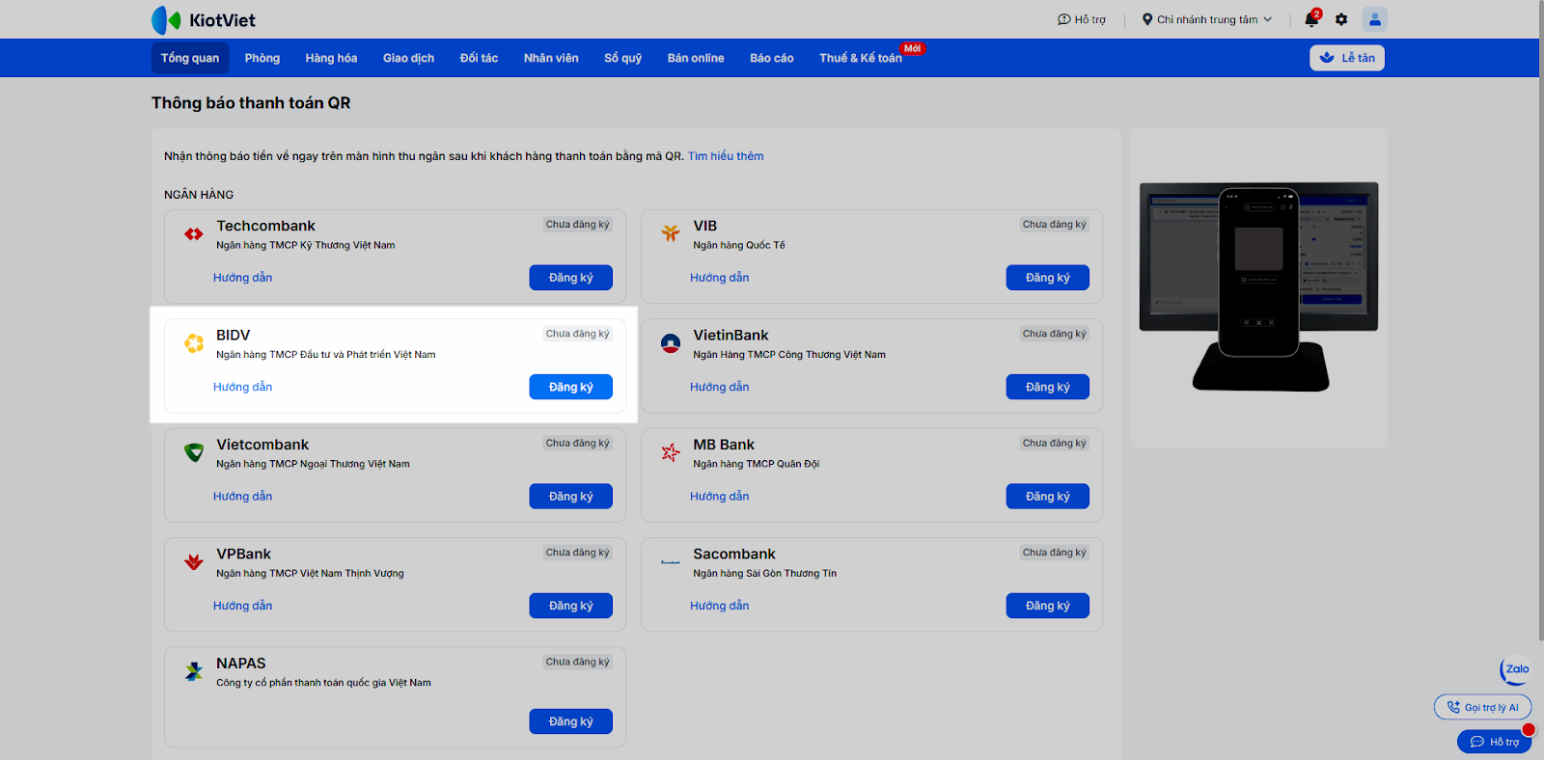Screen dimensions: 1544x760
Task: Click Ngân hàng TMCP Kỹ Thương Việt Nam text
Action: click(x=306, y=246)
